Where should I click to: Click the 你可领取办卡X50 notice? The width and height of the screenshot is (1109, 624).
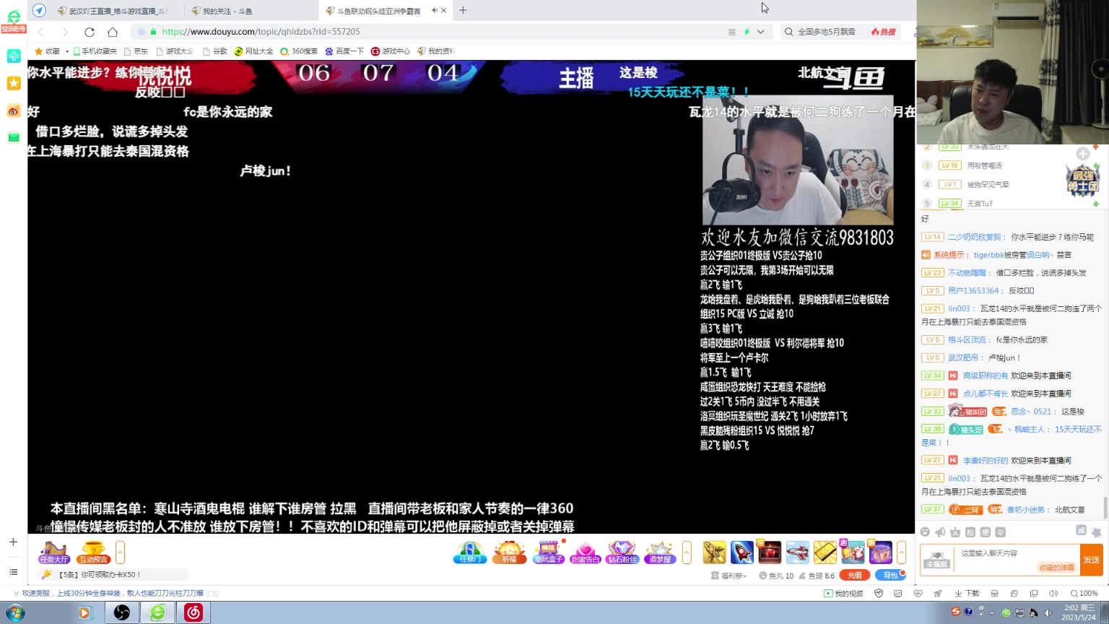[113, 574]
